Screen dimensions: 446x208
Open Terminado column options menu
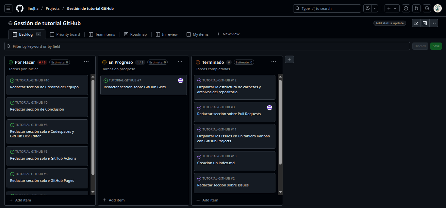point(273,61)
